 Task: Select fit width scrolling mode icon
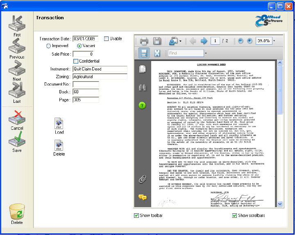pyautogui.click(x=144, y=53)
